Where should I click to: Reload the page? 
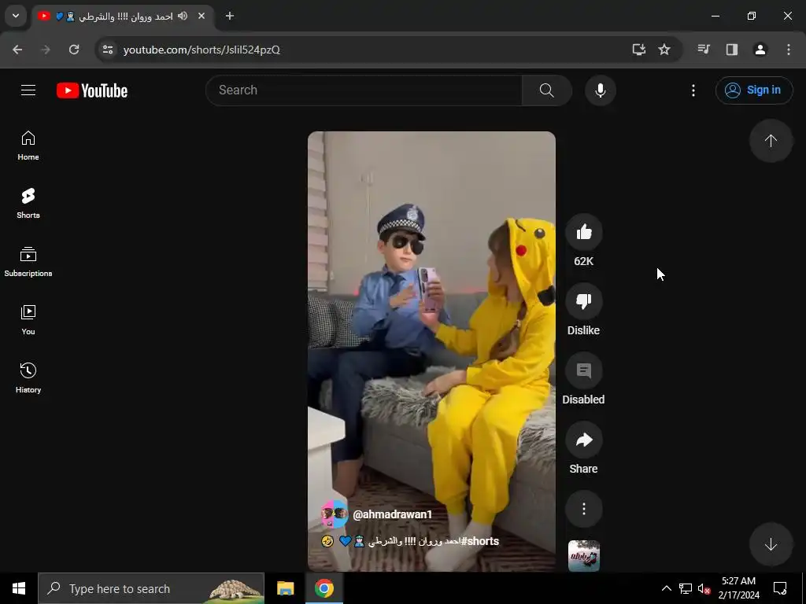74,50
